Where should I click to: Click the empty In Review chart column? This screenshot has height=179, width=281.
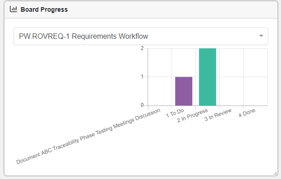point(231,77)
